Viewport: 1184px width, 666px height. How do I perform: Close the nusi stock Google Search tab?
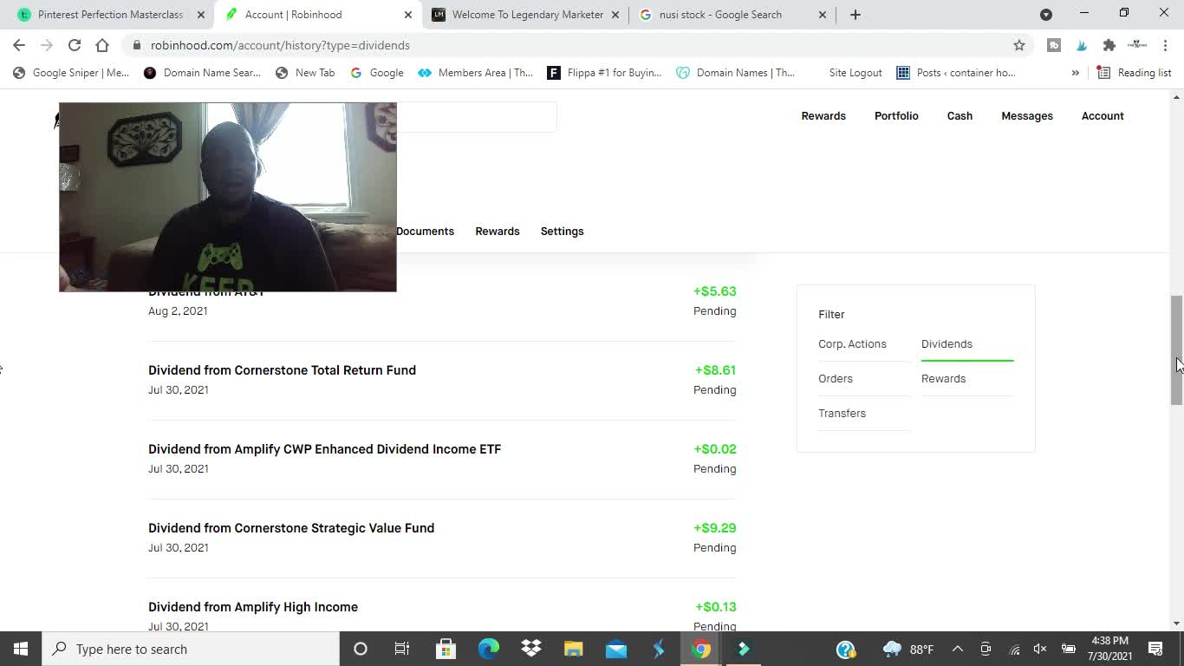click(x=823, y=15)
